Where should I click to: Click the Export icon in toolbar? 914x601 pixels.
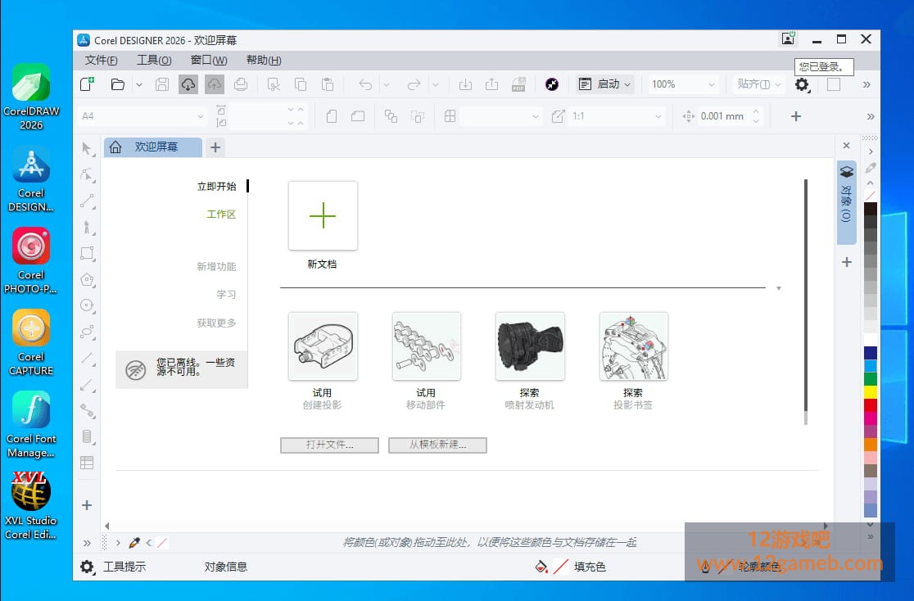492,84
